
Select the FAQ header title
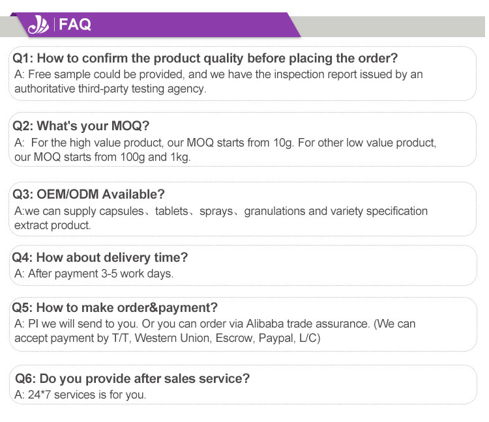[x=75, y=25]
